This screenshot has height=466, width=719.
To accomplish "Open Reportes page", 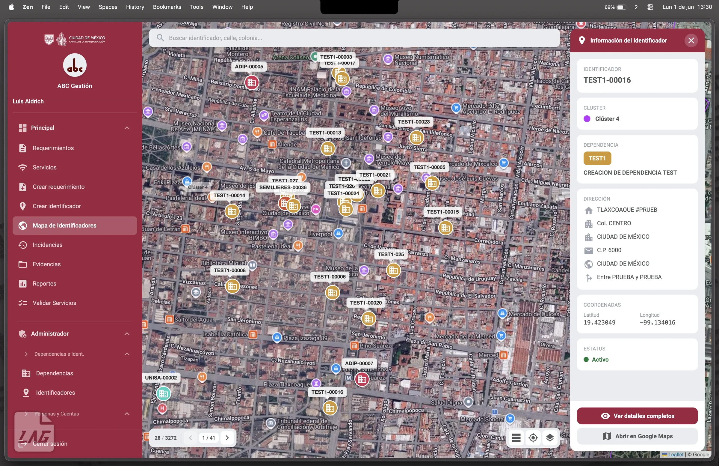I will click(x=75, y=283).
